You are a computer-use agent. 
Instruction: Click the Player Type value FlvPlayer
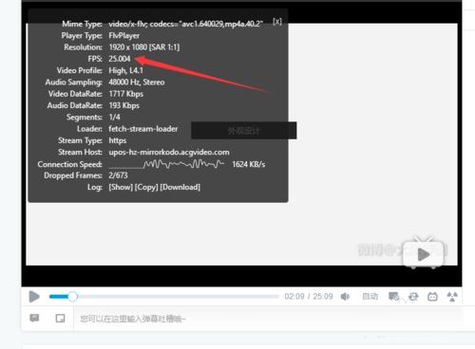[124, 36]
